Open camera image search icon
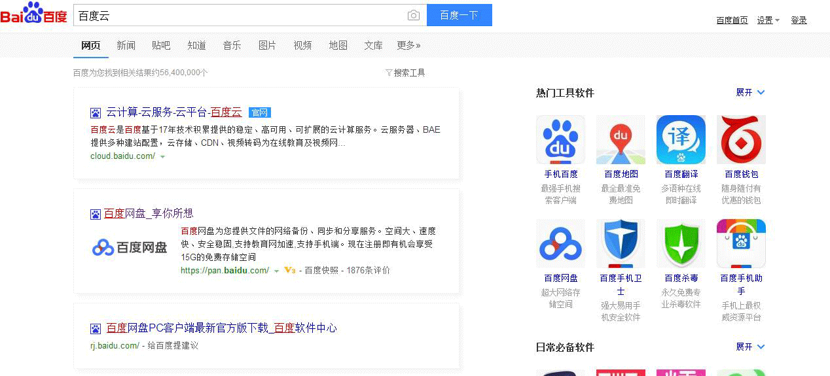The width and height of the screenshot is (830, 376). 413,16
